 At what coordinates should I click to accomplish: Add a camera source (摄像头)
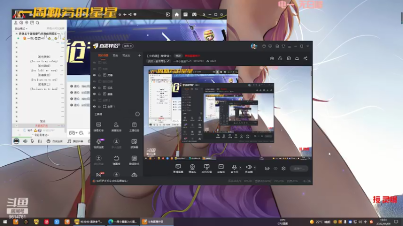192,169
